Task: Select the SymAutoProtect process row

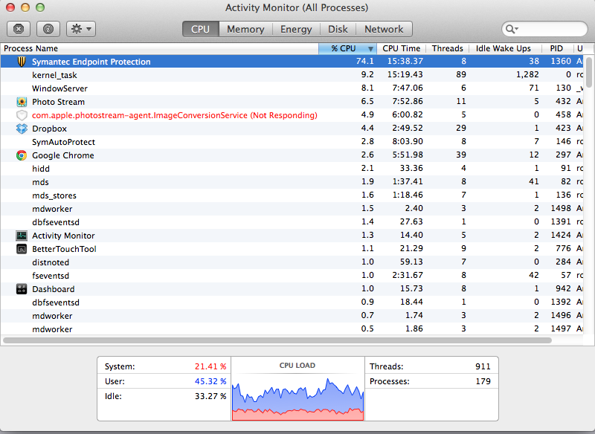Action: pyautogui.click(x=292, y=142)
